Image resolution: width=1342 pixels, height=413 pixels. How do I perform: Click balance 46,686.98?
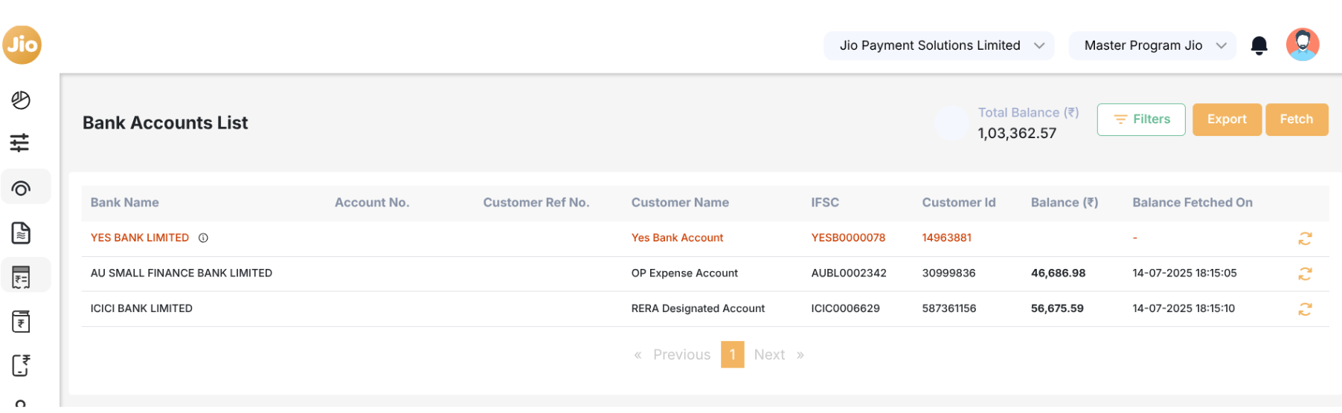1058,273
